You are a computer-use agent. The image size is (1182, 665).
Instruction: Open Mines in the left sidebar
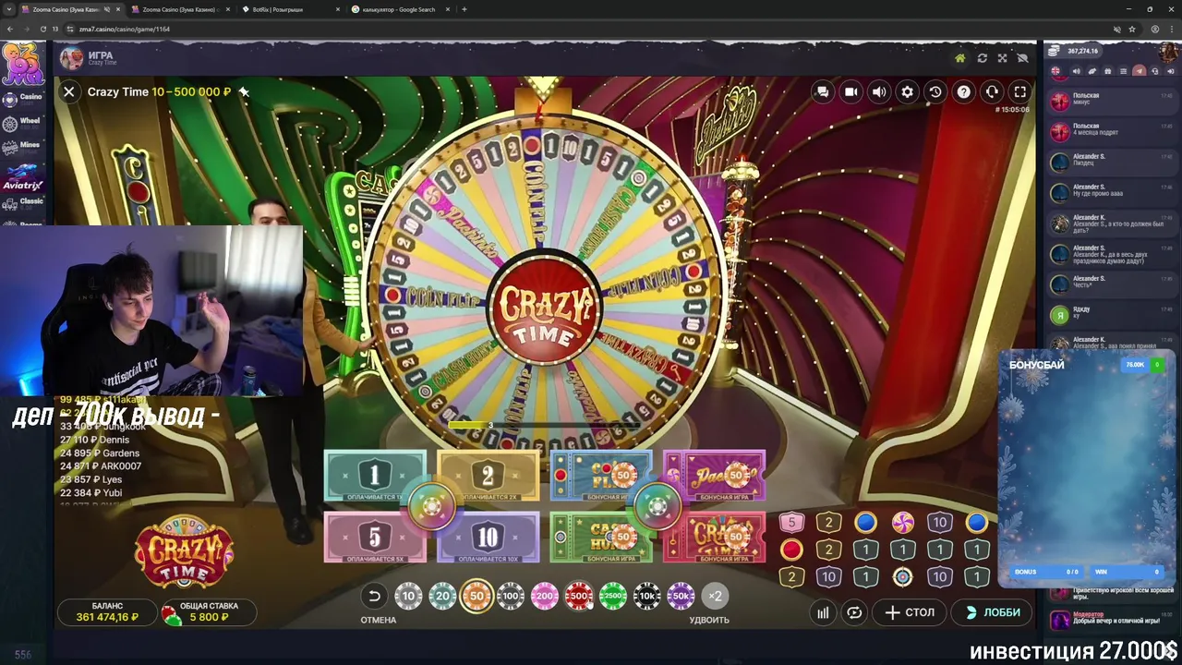click(x=24, y=146)
